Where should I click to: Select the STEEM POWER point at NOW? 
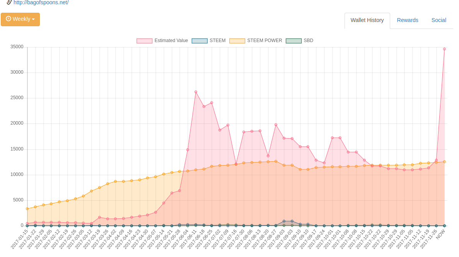click(444, 162)
